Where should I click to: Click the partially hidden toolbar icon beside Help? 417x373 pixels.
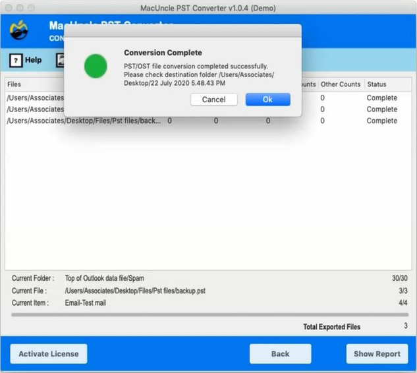point(60,60)
